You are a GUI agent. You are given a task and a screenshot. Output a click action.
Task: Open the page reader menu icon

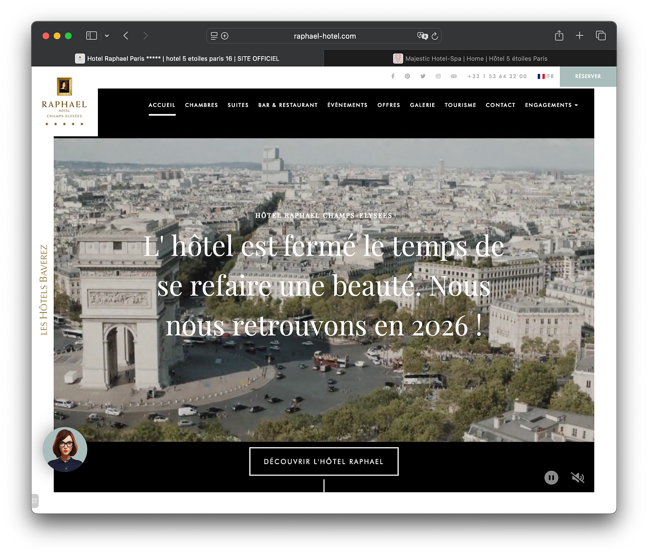tap(214, 36)
